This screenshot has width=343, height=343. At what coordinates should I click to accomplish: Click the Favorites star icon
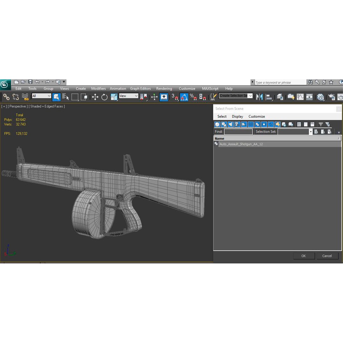[331, 82]
